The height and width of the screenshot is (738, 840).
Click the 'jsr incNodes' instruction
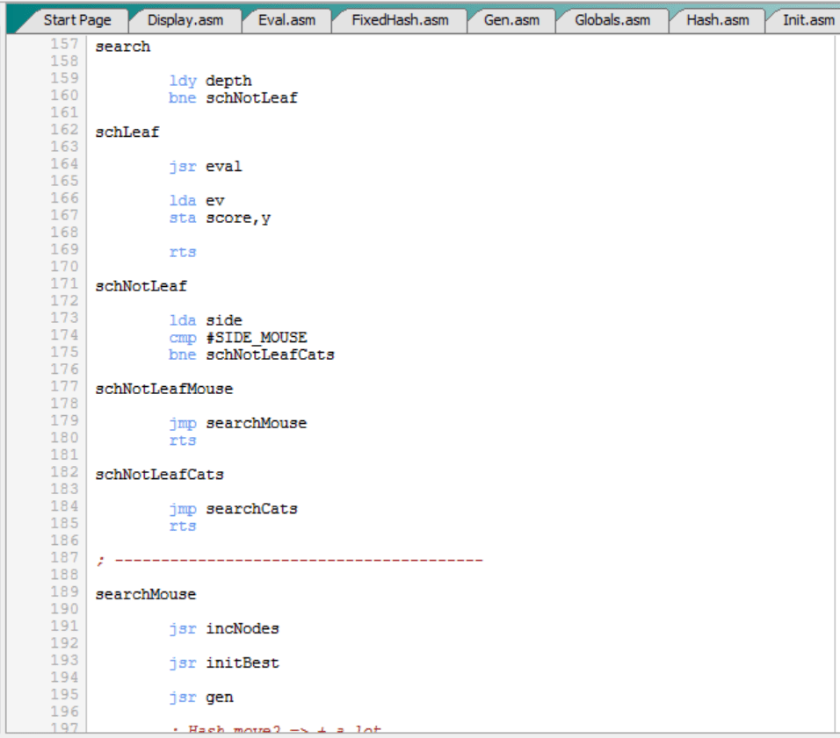224,629
